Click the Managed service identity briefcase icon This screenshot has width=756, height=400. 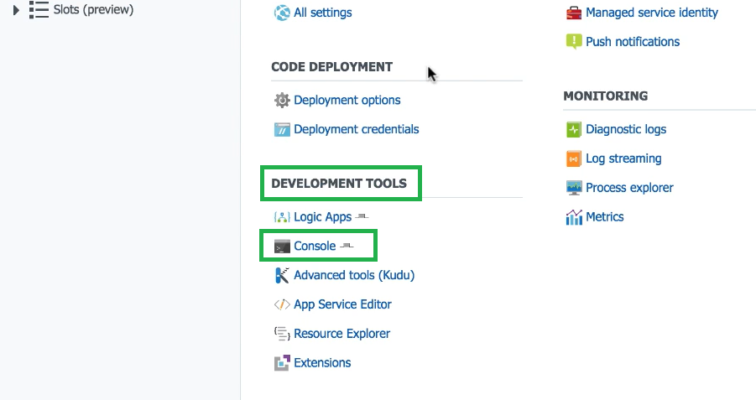point(574,13)
